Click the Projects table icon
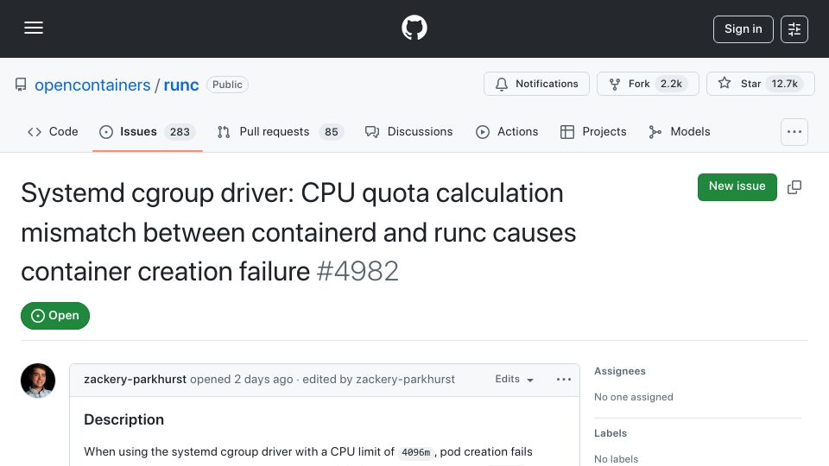Viewport: 829px width, 466px height. point(566,132)
